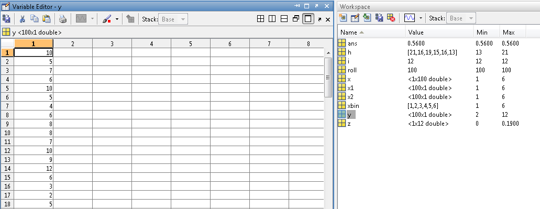This screenshot has height=209, width=540.
Task: Click the go up one level icon
Action: 130,19
